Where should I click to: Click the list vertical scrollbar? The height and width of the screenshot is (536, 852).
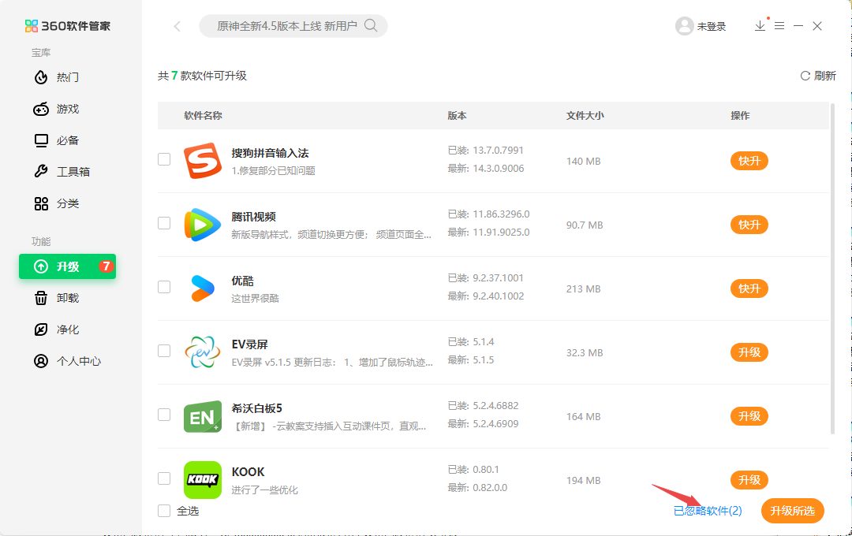832,269
